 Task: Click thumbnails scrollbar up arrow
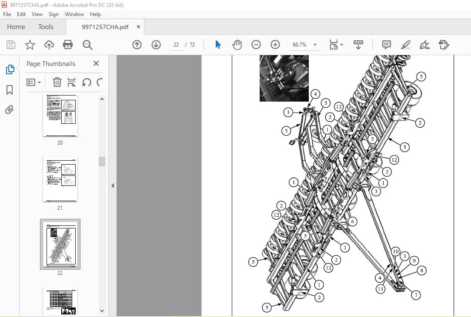(102, 99)
